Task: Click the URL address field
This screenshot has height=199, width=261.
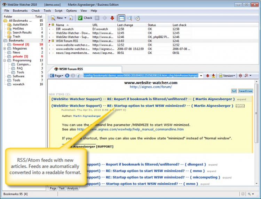Action: [141, 76]
